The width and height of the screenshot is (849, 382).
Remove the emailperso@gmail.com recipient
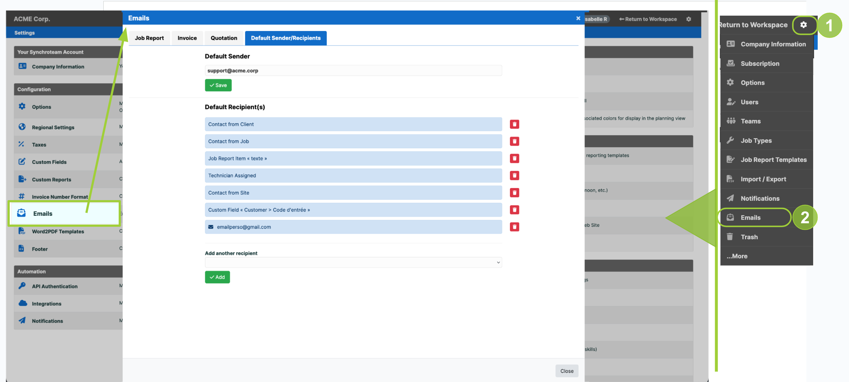pos(514,227)
